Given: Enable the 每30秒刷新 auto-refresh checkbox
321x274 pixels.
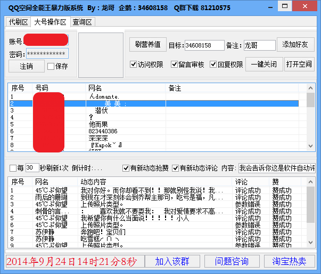Looking at the screenshot, I should pyautogui.click(x=13, y=168).
